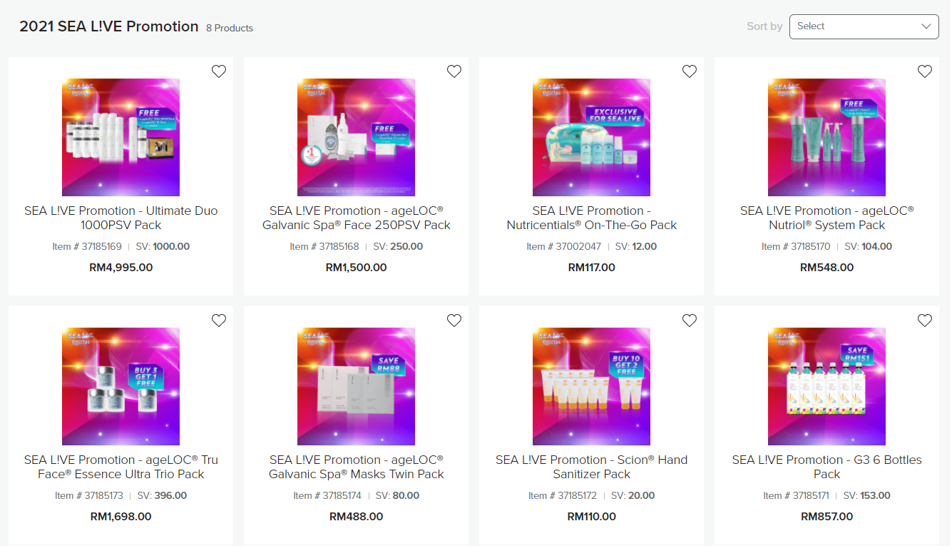View Galvanic Spa Masks Twin Pack title link
Screen dimensions: 952x546
click(x=357, y=467)
